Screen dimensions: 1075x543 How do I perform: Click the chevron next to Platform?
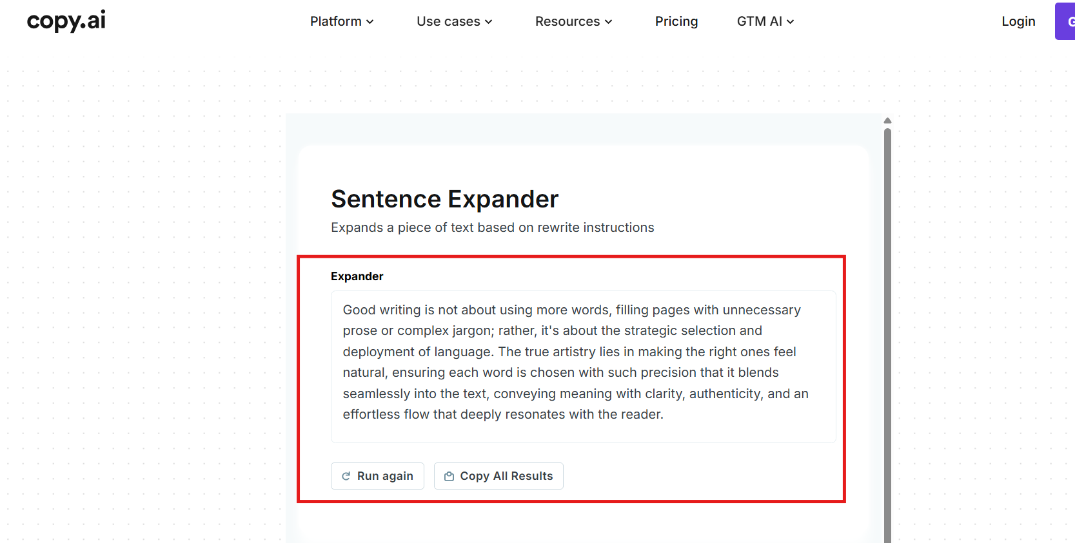tap(370, 22)
